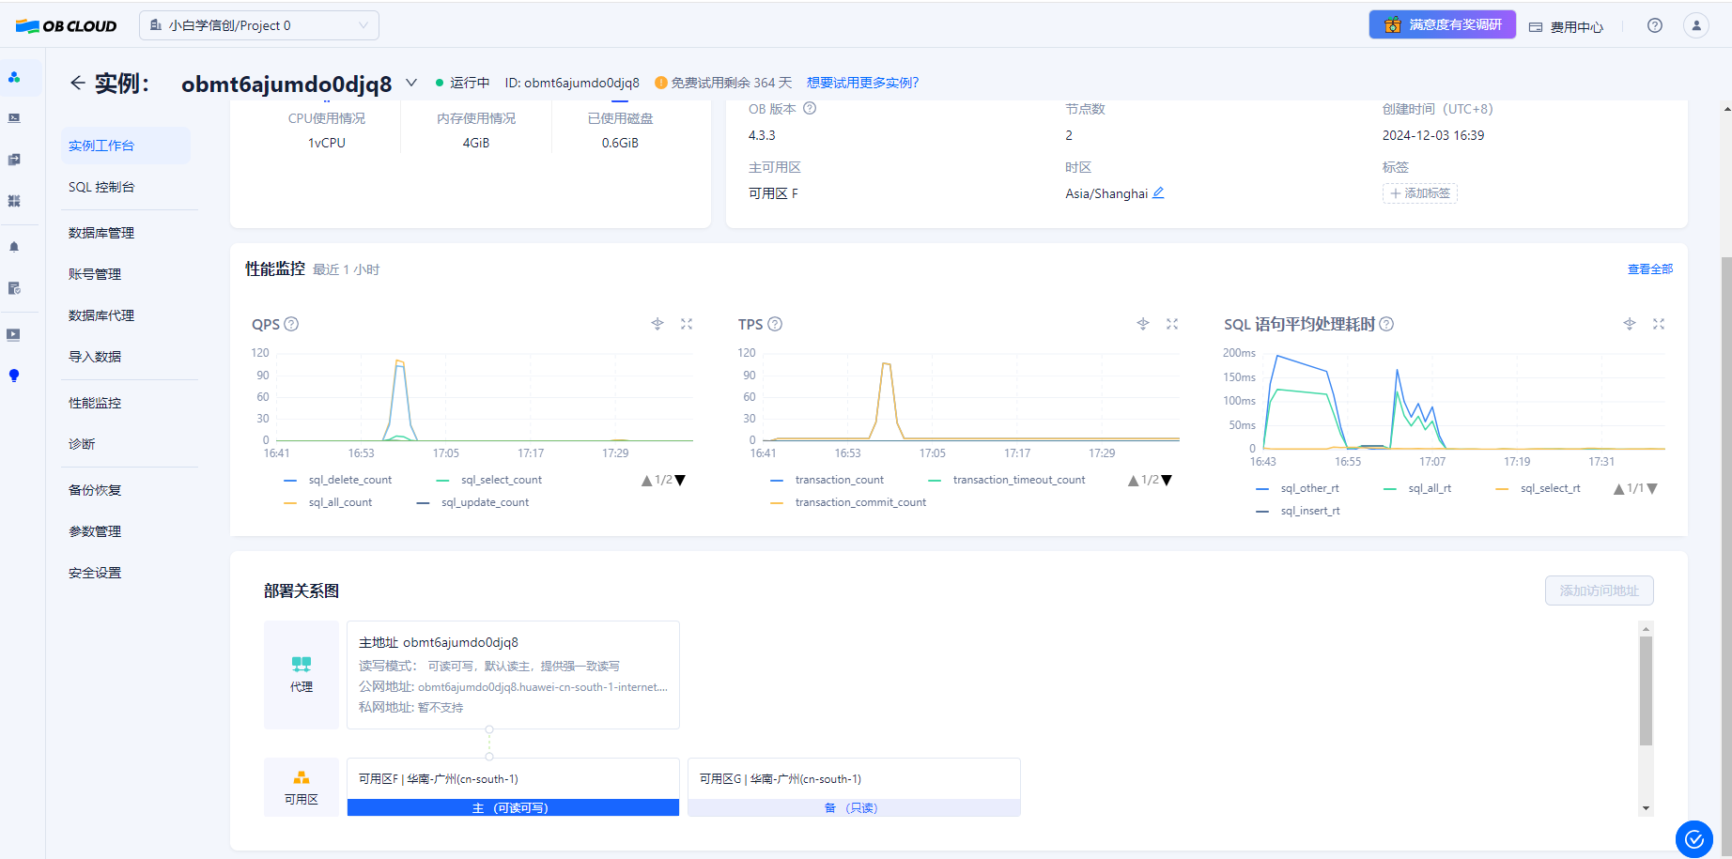Open the help question mark in header
1732x859 pixels.
coord(1655,25)
